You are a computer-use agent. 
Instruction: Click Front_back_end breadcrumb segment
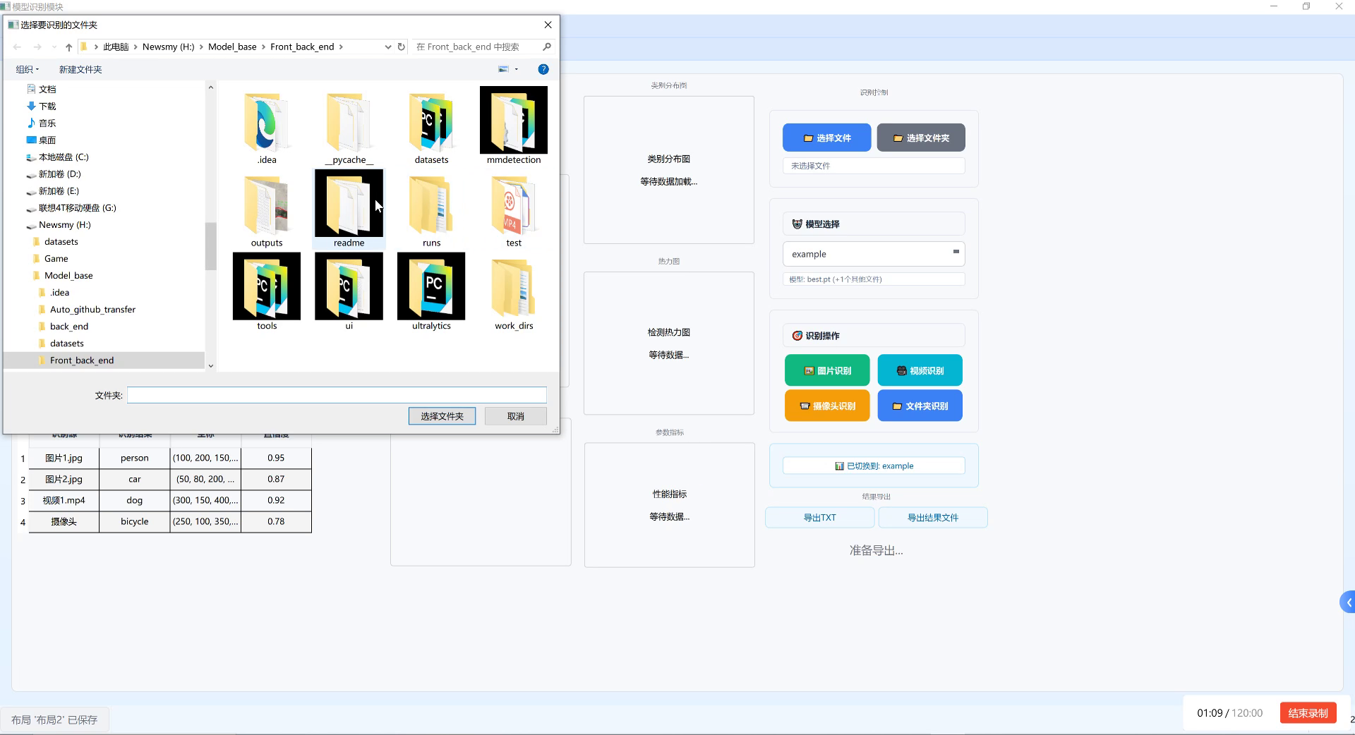[x=302, y=47]
